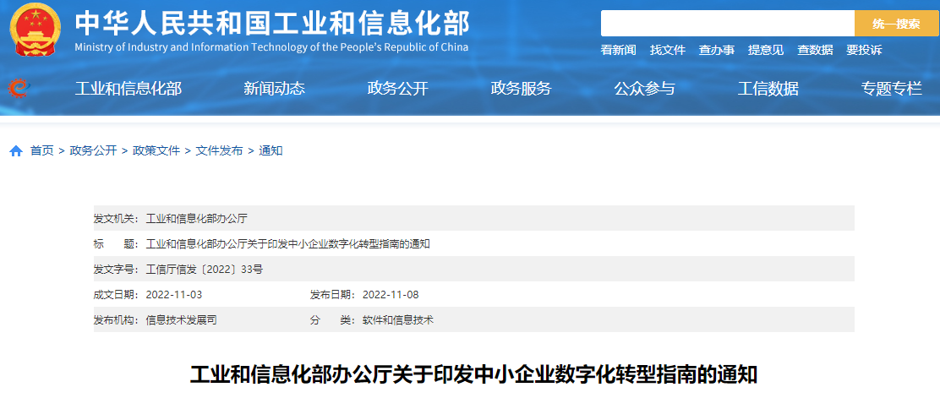Open the 找文件 quick link
This screenshot has height=409, width=940.
[667, 50]
